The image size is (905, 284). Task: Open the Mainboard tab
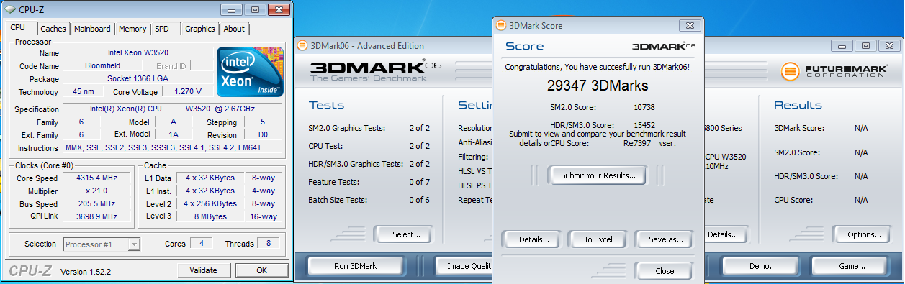point(92,29)
